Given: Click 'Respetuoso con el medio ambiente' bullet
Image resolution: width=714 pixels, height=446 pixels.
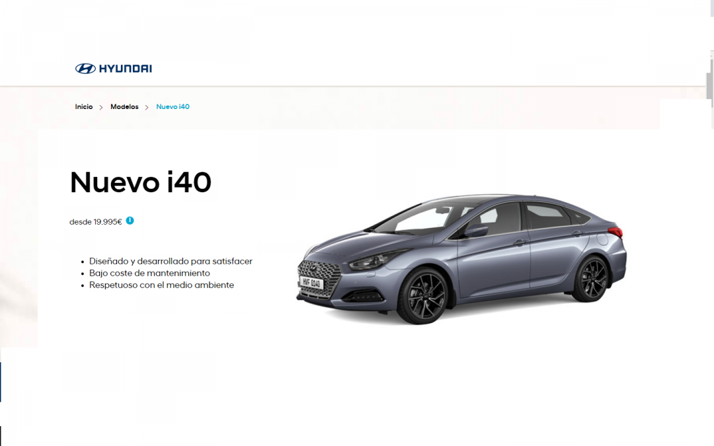Looking at the screenshot, I should pyautogui.click(x=162, y=285).
